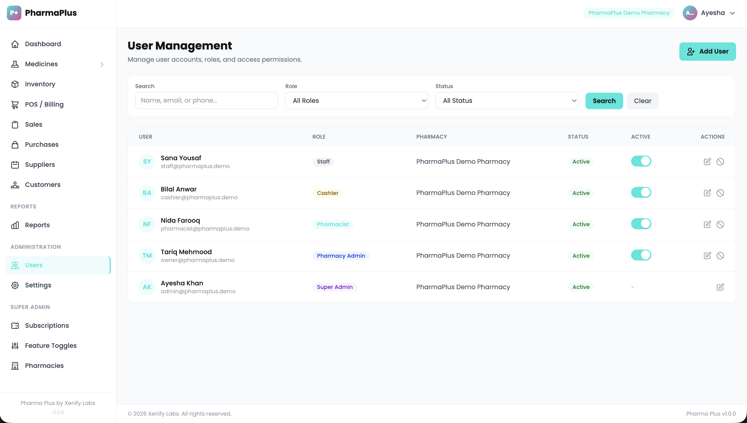Click block icon for Nida Farooq
This screenshot has height=423, width=747.
point(720,224)
